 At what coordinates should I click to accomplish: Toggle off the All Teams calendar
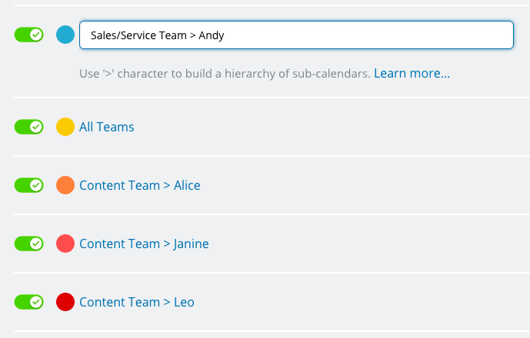coord(28,127)
